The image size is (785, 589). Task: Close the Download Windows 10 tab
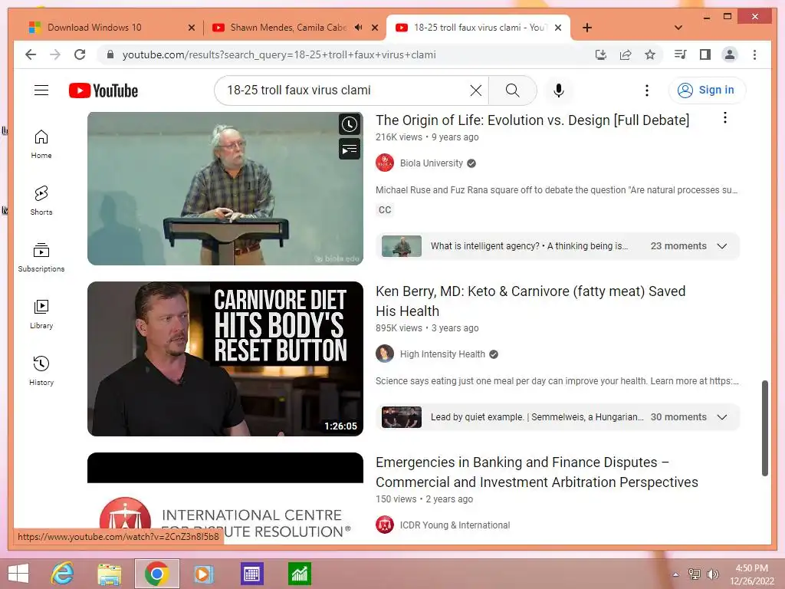point(191,28)
